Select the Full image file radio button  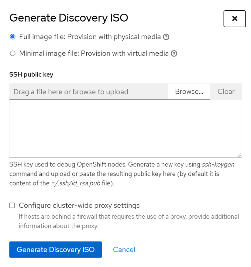point(12,37)
